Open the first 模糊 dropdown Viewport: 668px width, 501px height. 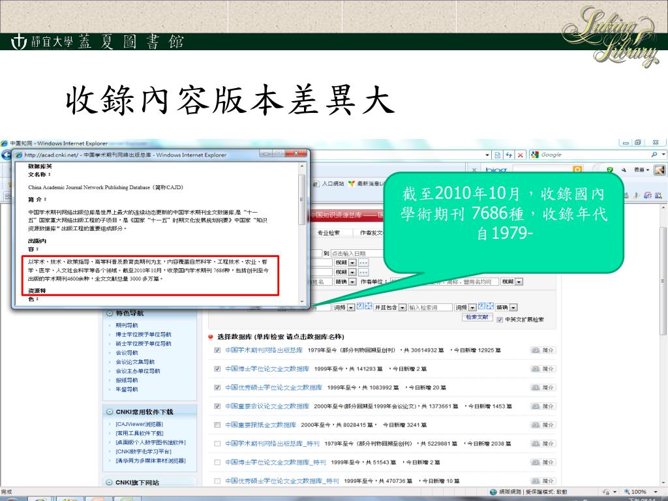pos(352,263)
